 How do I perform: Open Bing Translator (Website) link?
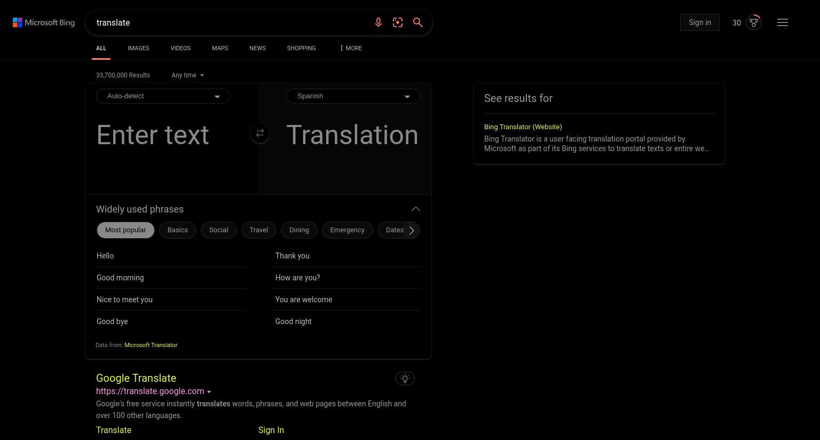(x=523, y=127)
